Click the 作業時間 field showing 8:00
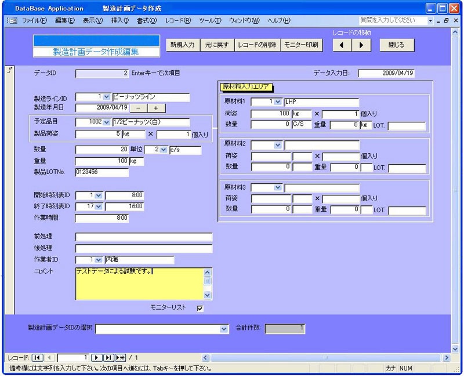 pyautogui.click(x=102, y=219)
